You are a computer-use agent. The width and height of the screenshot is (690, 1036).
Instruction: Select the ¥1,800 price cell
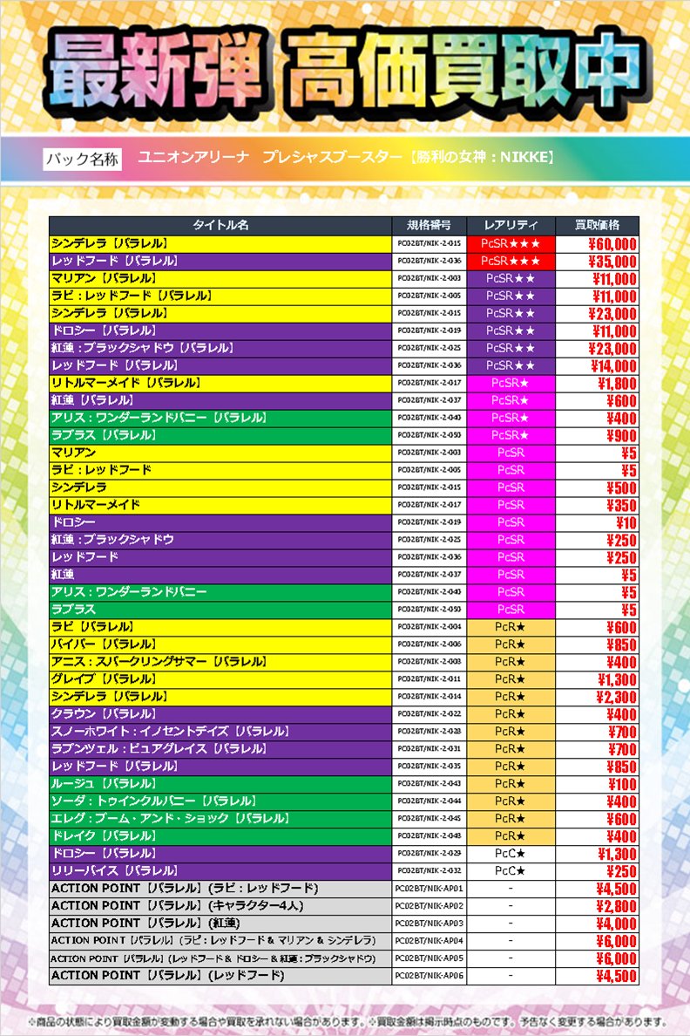pyautogui.click(x=597, y=383)
